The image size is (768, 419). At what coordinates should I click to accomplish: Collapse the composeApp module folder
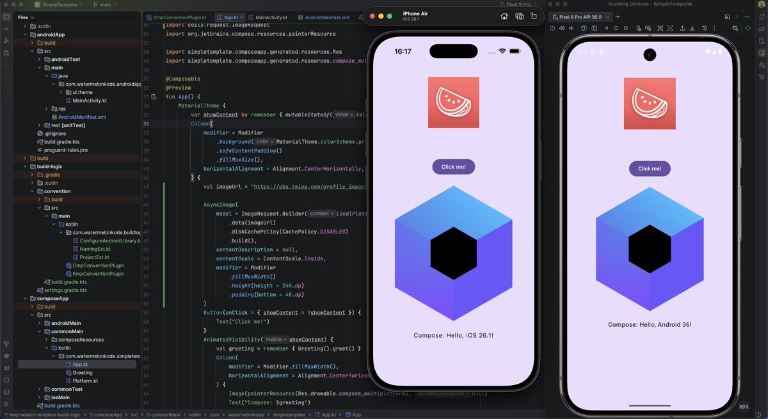click(24, 298)
